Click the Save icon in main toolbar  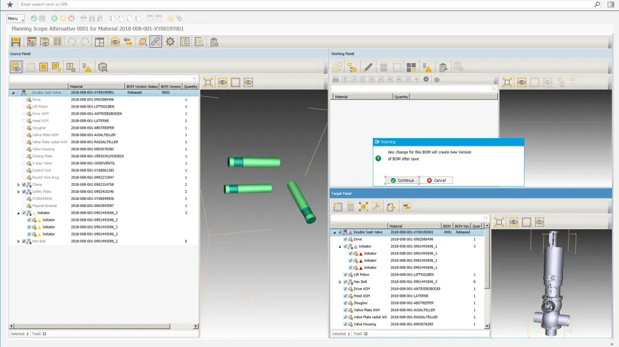16,42
